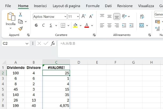
Task: Click formula bar showing =A:A/B:B
Action: (x=110, y=49)
